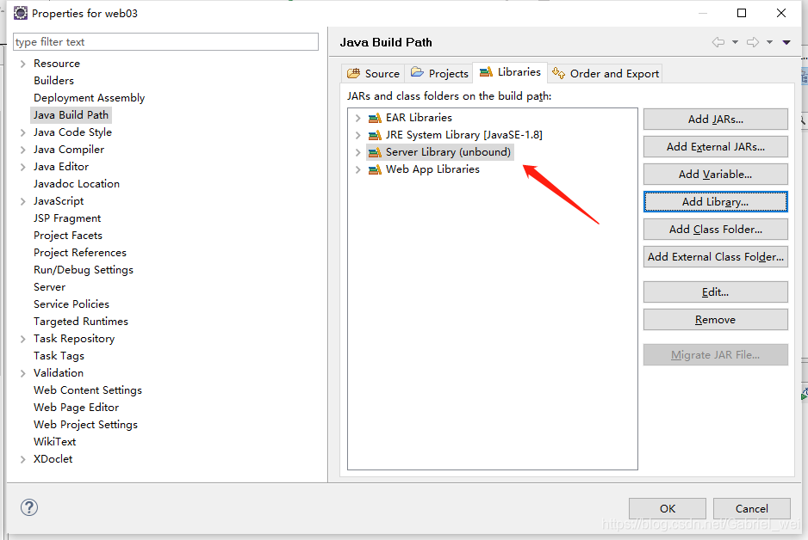Select Targeted Runtimes in the tree
Image resolution: width=808 pixels, height=540 pixels.
(x=81, y=322)
